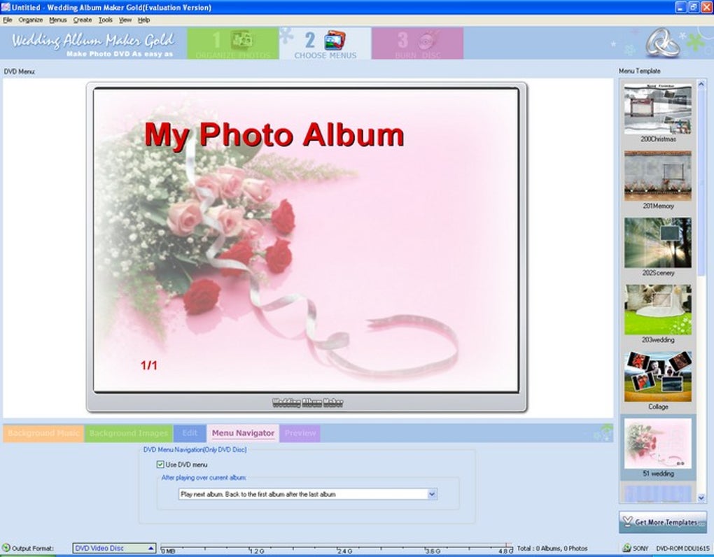Click Get More Templates button
The image size is (714, 557).
coord(662,522)
